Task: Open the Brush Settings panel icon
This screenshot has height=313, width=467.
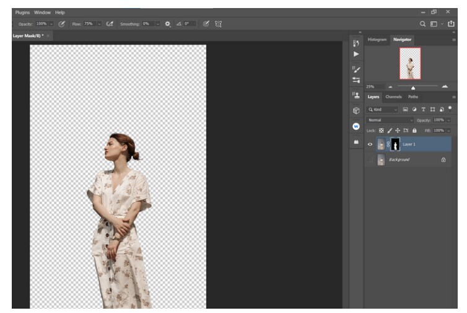Action: click(356, 69)
